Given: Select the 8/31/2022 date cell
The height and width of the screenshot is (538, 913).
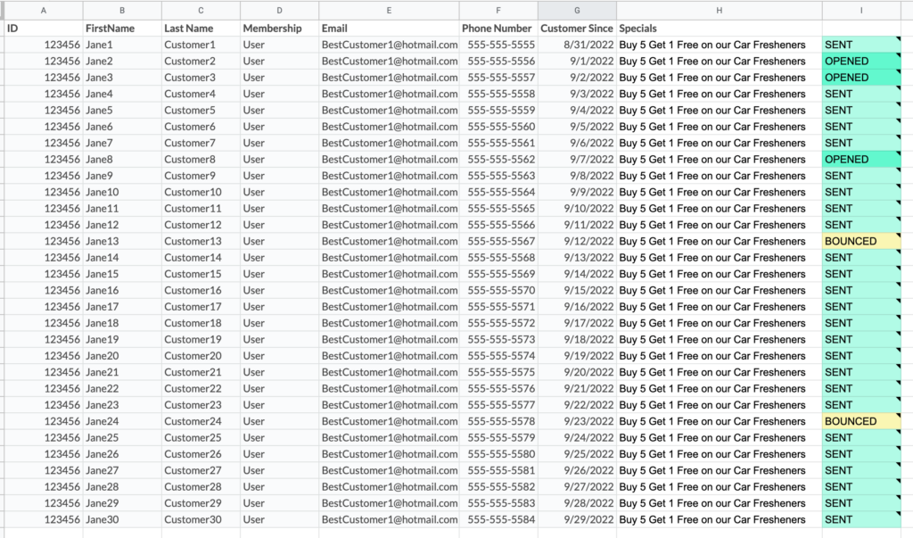Looking at the screenshot, I should tap(576, 45).
